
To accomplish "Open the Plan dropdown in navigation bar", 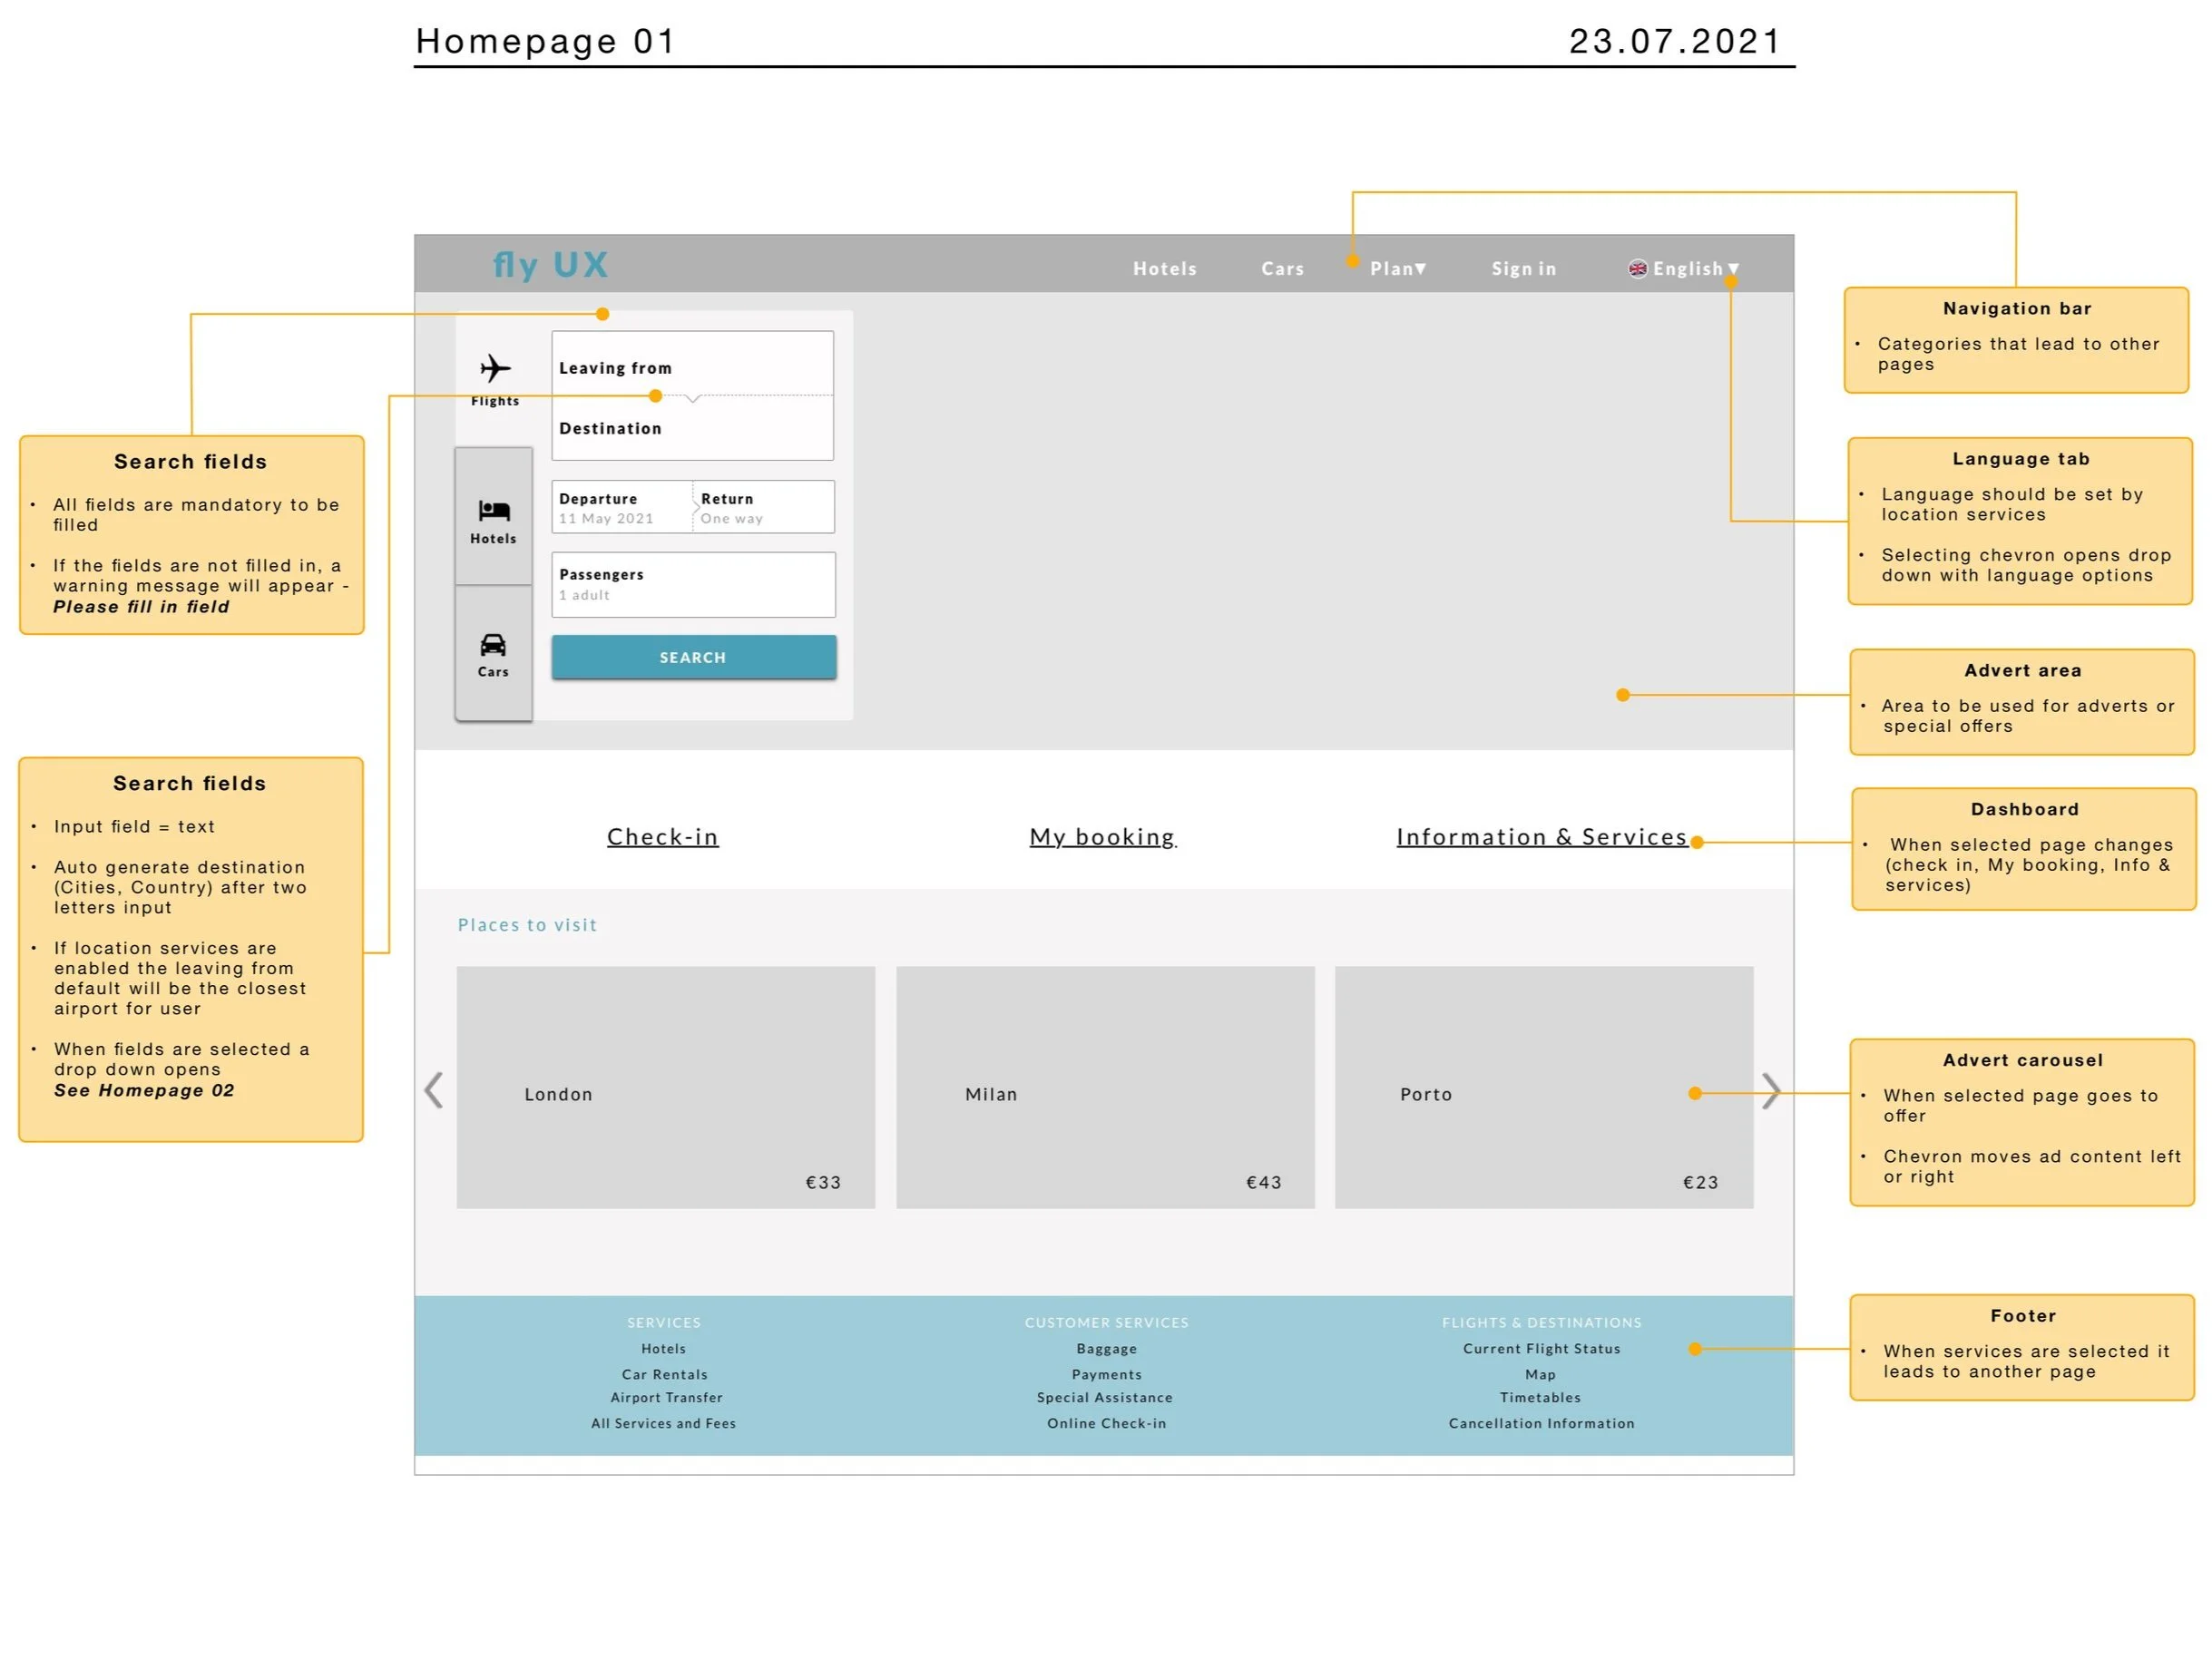I will point(1398,268).
